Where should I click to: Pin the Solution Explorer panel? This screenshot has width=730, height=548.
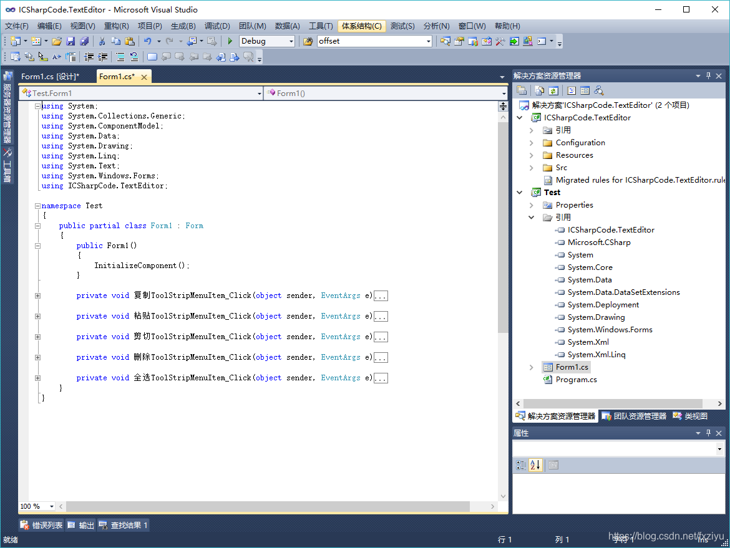click(709, 76)
